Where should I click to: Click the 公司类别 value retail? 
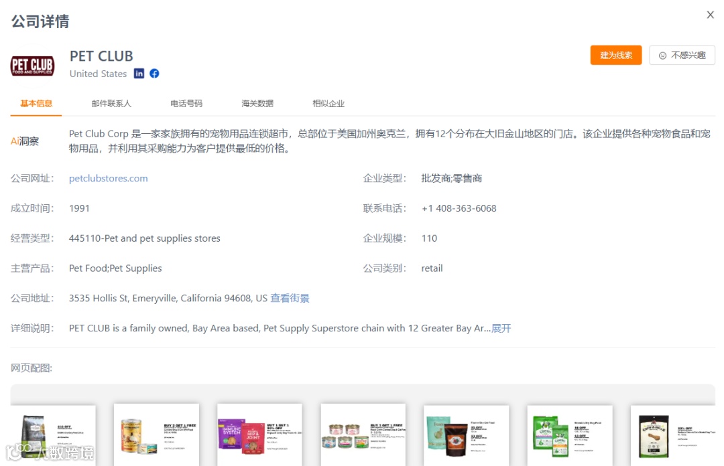point(432,268)
